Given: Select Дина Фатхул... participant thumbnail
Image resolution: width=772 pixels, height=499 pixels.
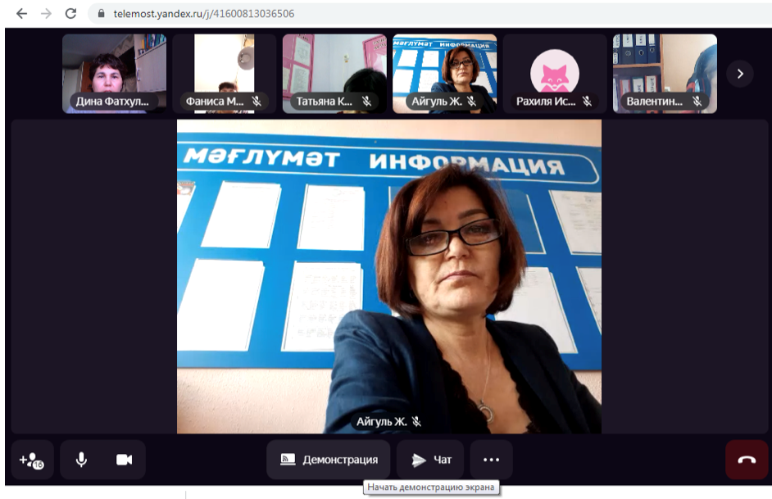Looking at the screenshot, I should click(115, 73).
